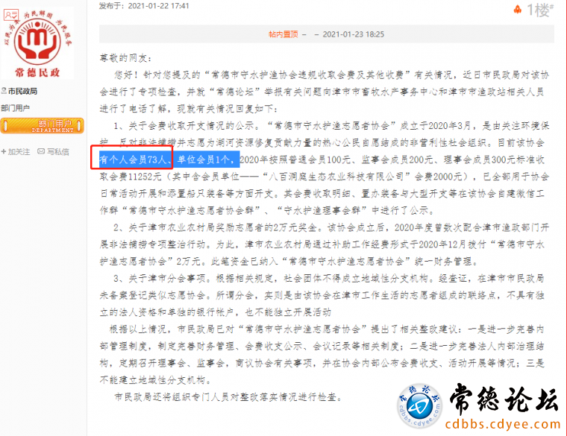Send a private message via 写私信

click(x=58, y=152)
